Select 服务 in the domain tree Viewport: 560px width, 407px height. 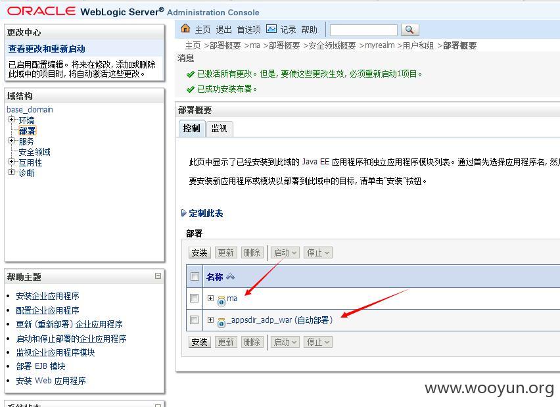pos(27,141)
